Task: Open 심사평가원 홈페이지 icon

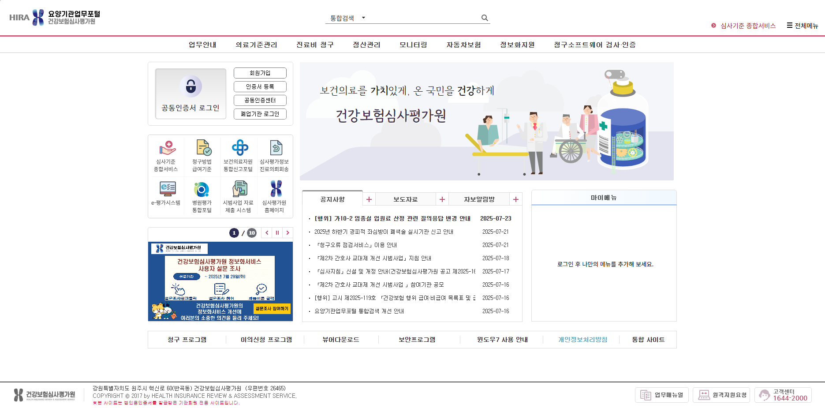Action: pos(274,197)
